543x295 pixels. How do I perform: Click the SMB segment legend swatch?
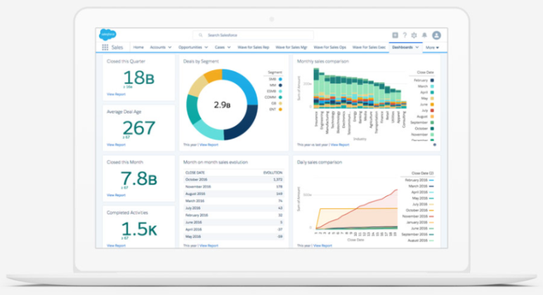click(x=280, y=79)
